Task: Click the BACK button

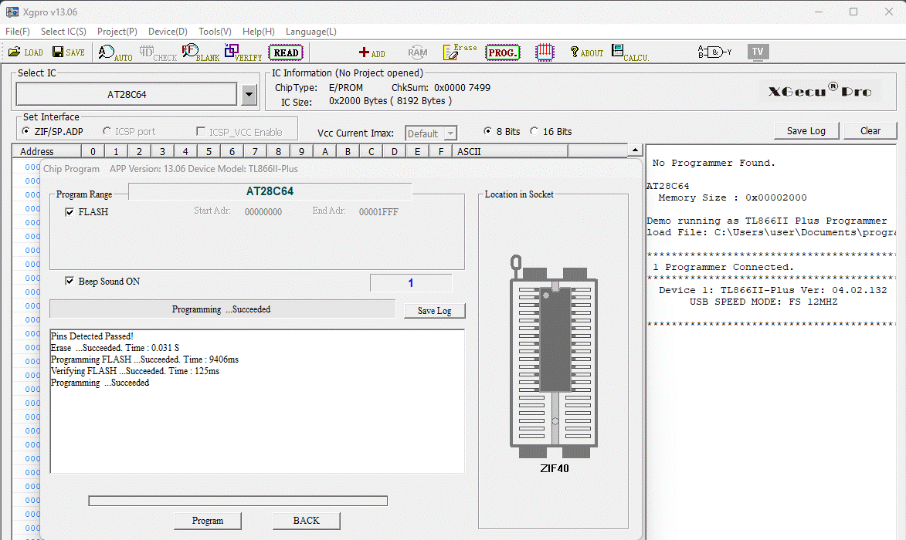Action: [x=306, y=521]
